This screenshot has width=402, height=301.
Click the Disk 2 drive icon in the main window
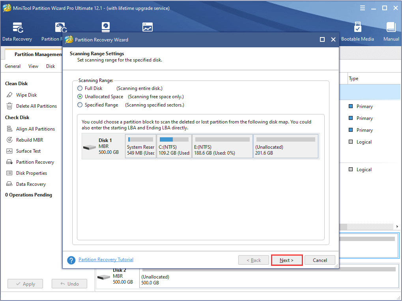[x=104, y=277]
